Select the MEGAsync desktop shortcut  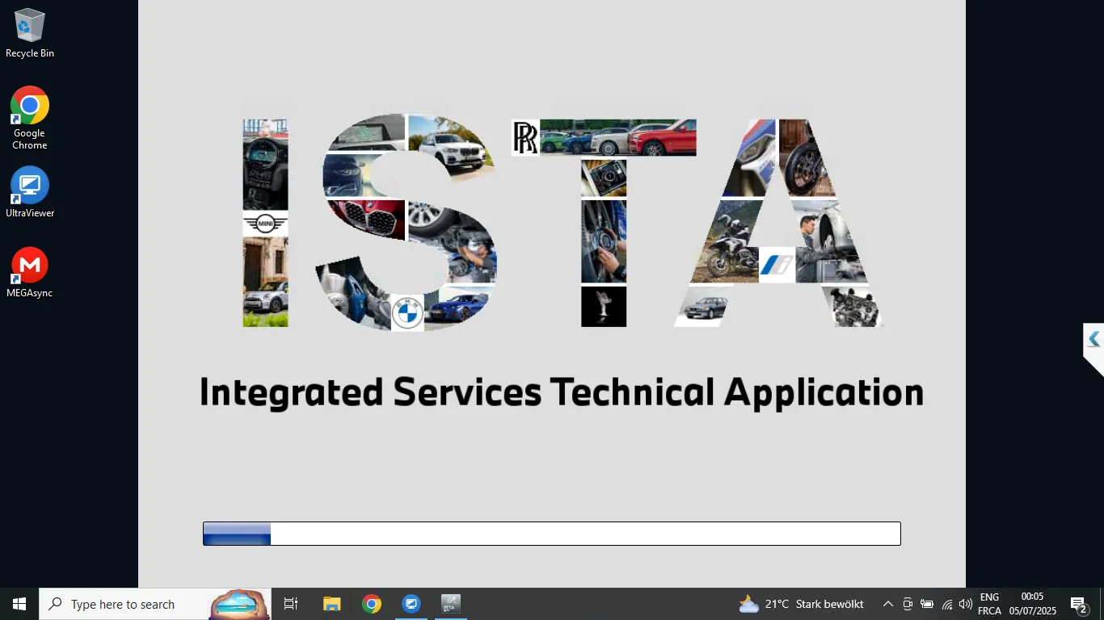point(30,272)
